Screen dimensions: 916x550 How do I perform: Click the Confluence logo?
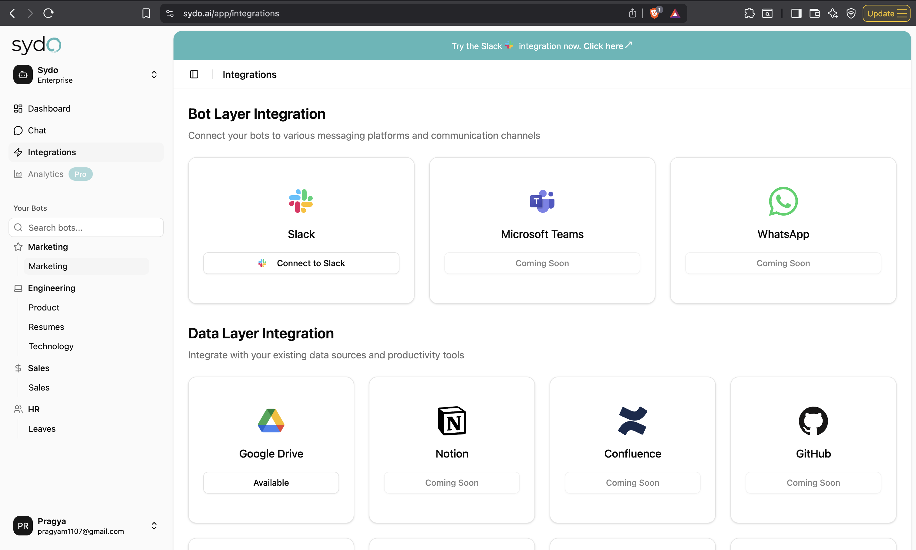click(x=632, y=421)
